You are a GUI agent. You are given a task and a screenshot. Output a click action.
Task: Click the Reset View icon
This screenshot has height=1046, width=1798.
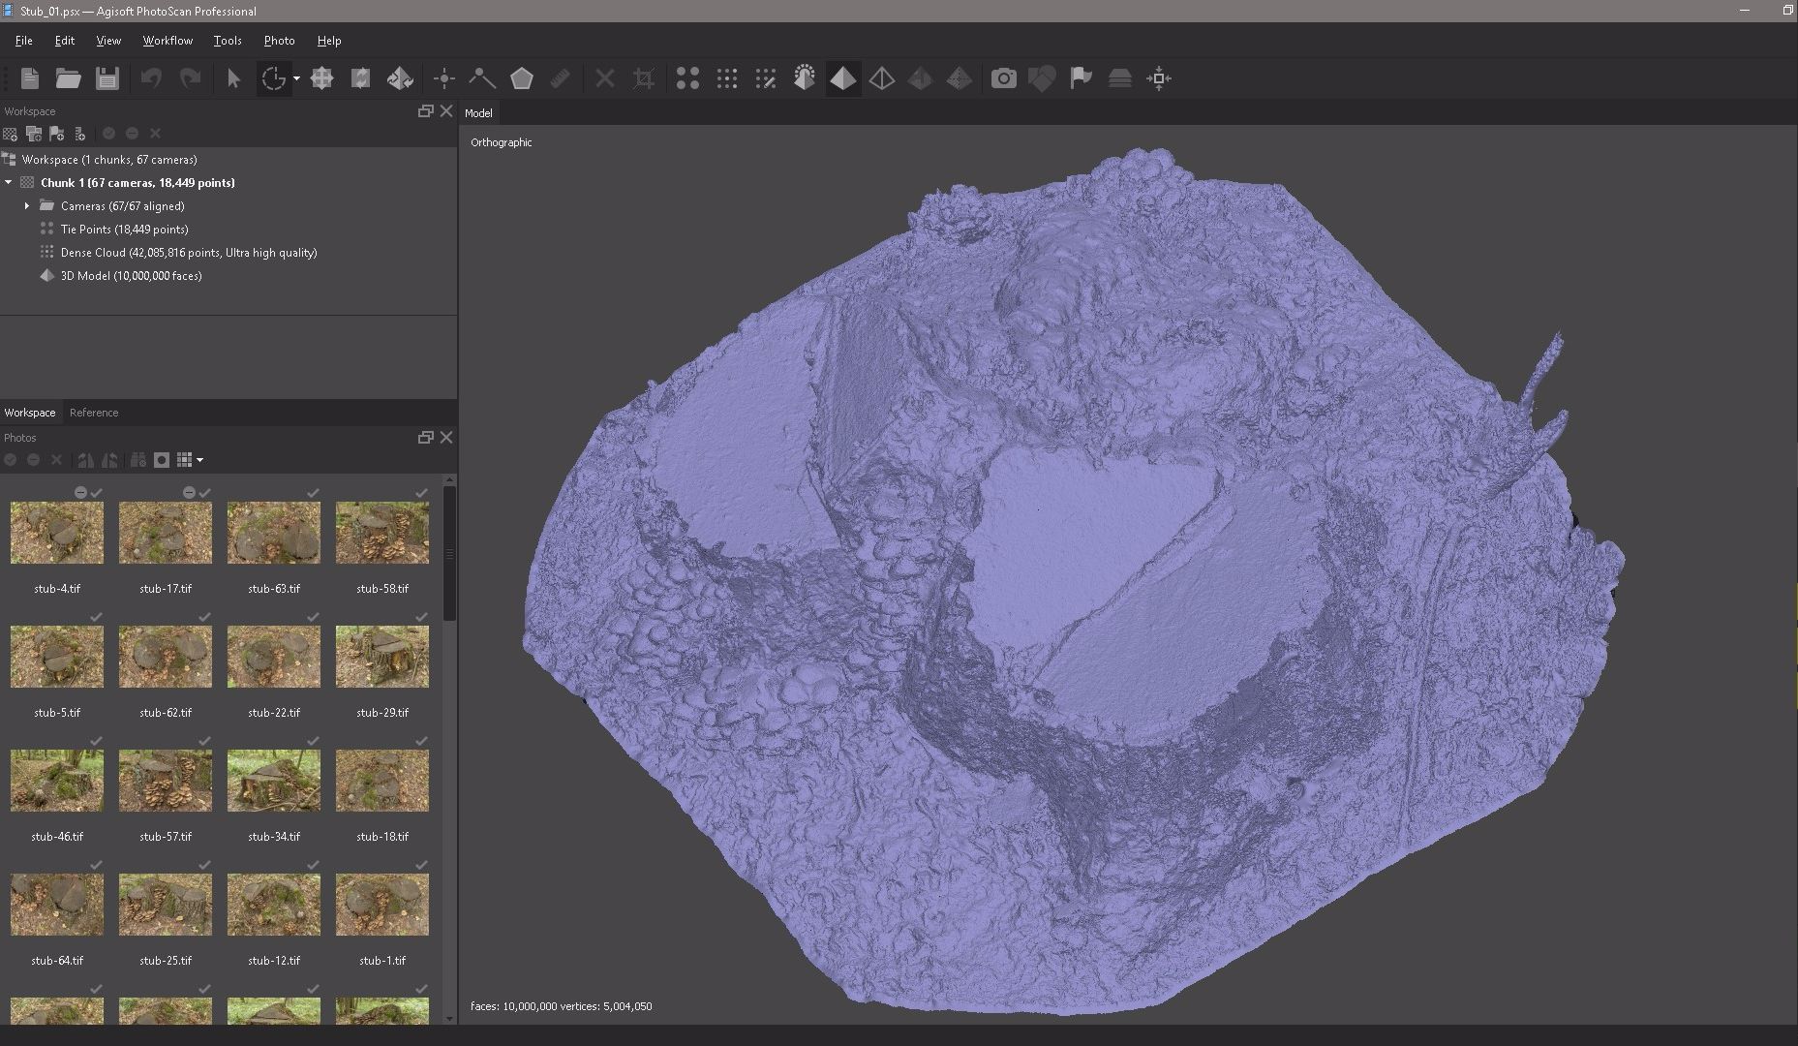click(1159, 78)
